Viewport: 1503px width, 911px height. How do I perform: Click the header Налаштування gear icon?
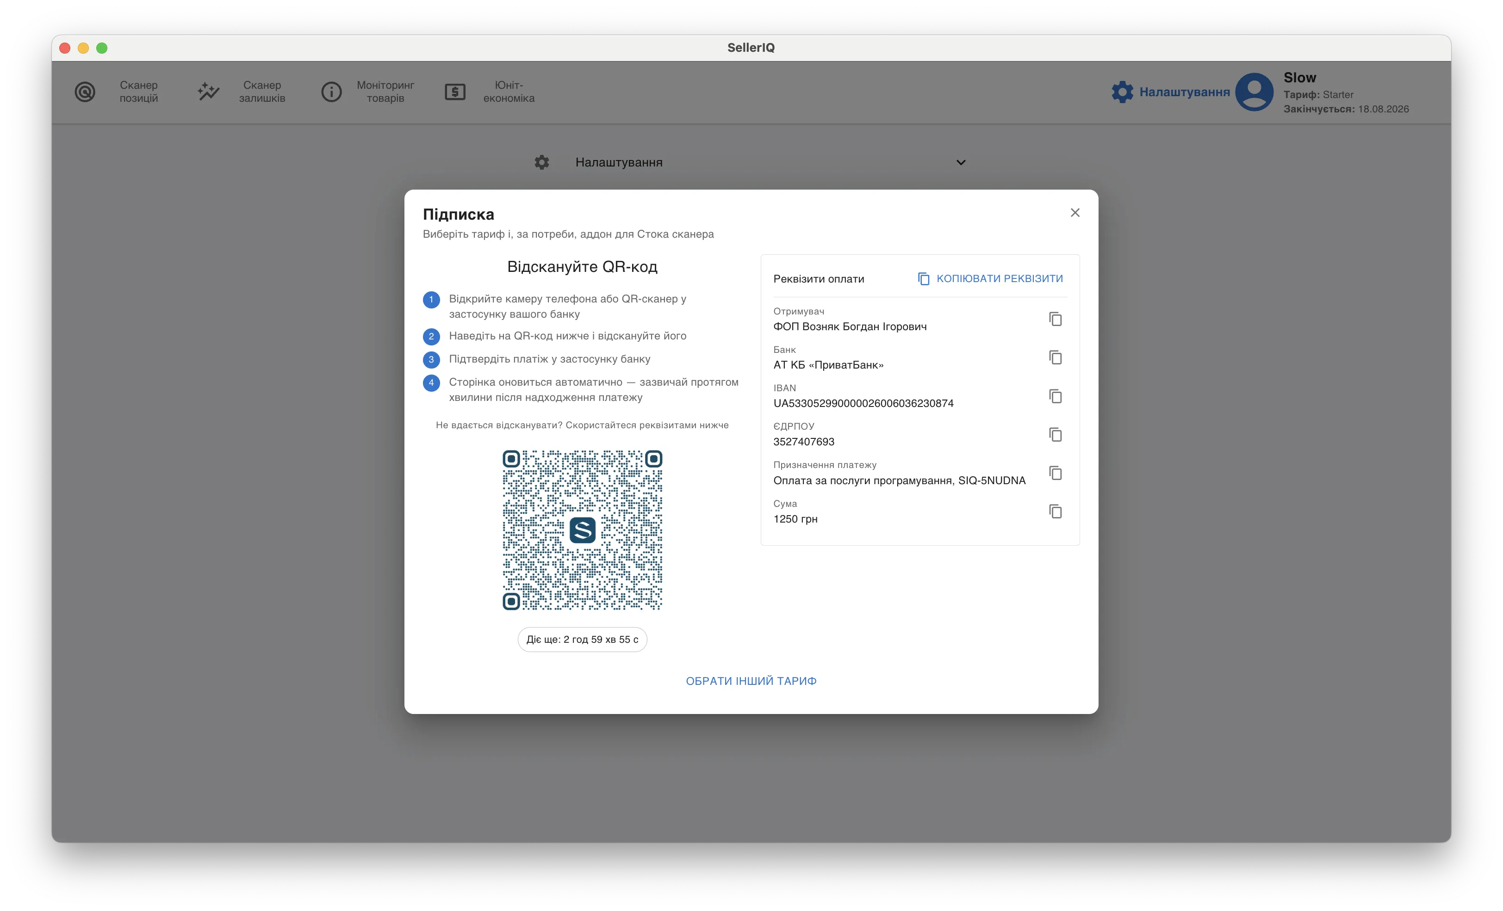(x=1122, y=92)
